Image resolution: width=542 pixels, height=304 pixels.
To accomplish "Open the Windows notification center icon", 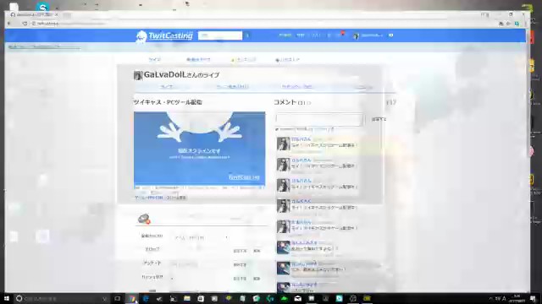I will [533, 298].
